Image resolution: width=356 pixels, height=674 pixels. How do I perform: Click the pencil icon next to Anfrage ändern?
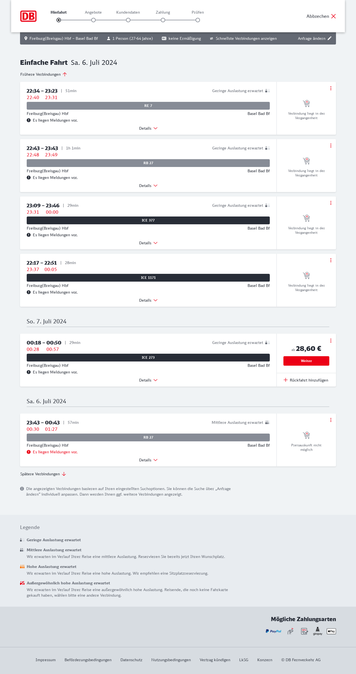[x=330, y=38]
